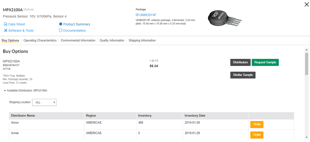This screenshot has width=310, height=142.
Task: Click the Product Summary chip icon
Action: click(61, 24)
